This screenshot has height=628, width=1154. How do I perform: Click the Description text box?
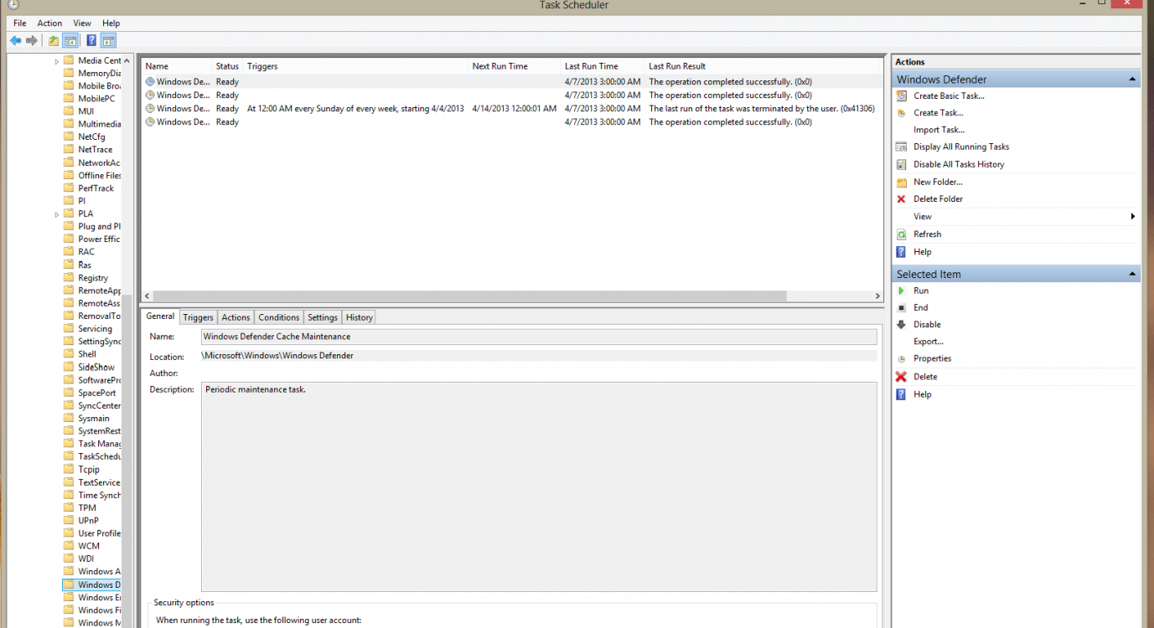pyautogui.click(x=539, y=487)
